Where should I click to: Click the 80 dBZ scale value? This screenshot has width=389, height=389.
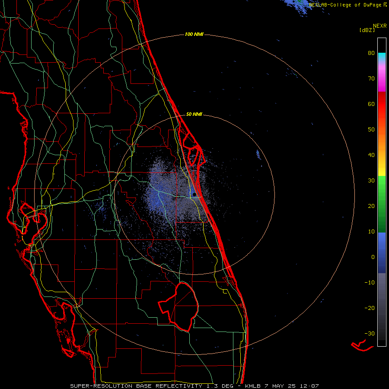pyautogui.click(x=371, y=53)
